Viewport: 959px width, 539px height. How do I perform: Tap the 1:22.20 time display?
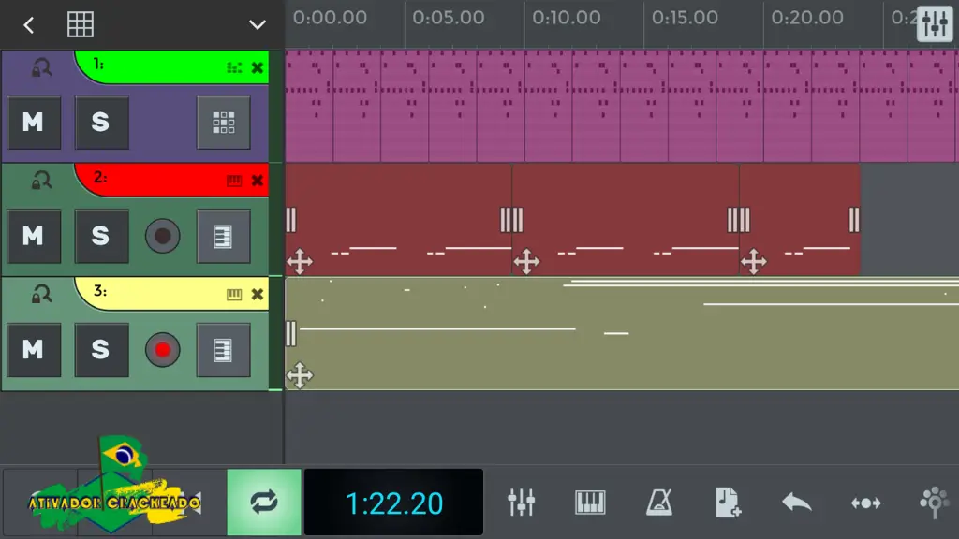coord(394,503)
